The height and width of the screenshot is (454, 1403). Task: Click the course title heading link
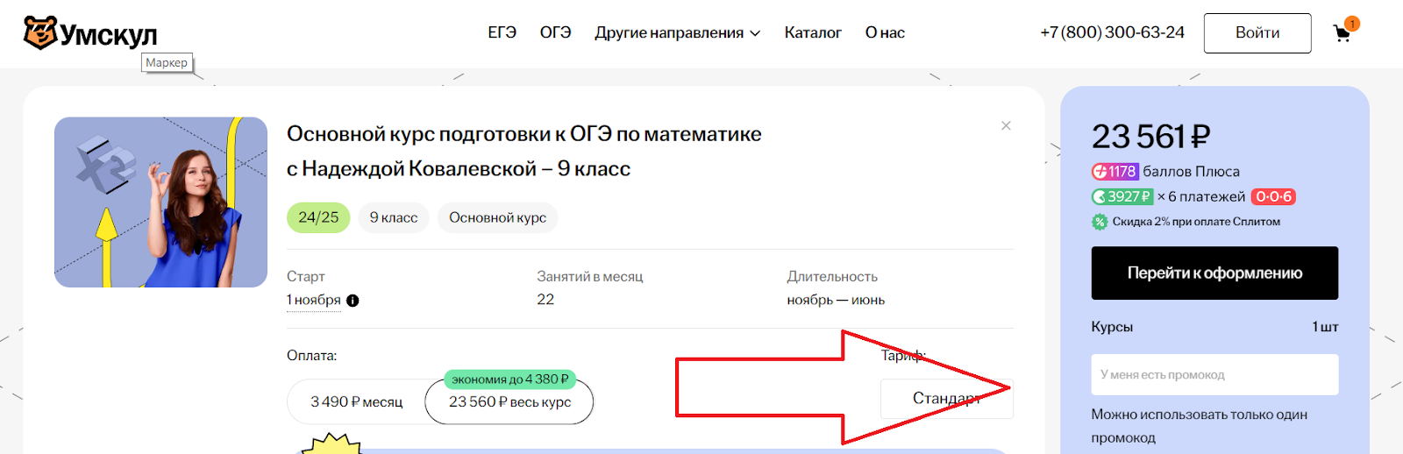pos(523,151)
